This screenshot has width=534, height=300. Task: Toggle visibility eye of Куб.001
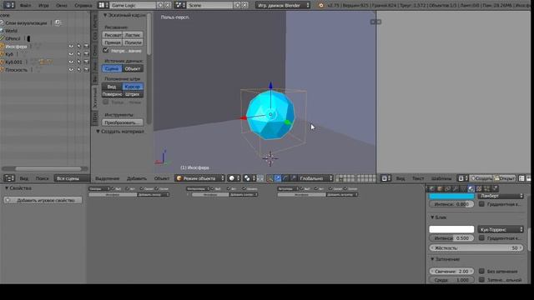tap(71, 62)
